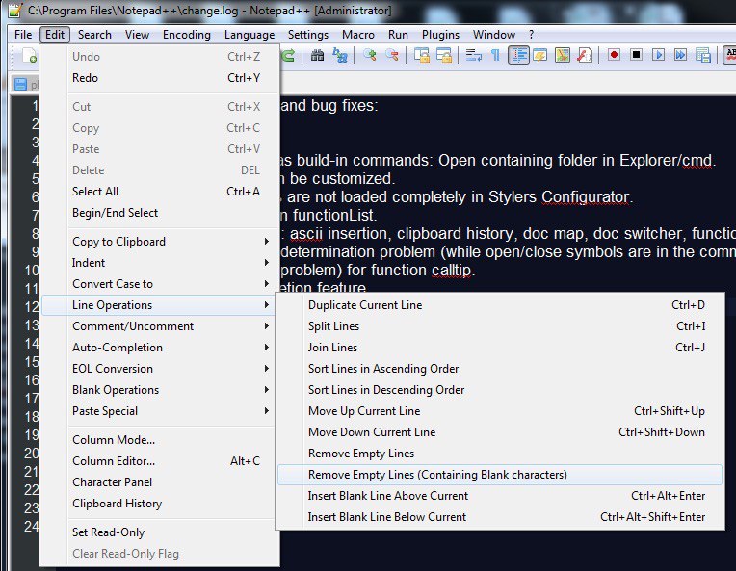
Task: Expand the Indent submenu arrow
Action: point(266,262)
